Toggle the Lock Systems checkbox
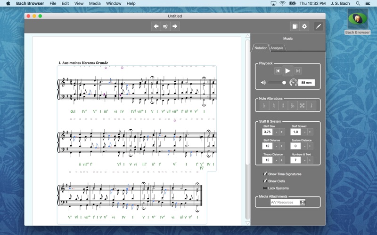 pos(265,188)
